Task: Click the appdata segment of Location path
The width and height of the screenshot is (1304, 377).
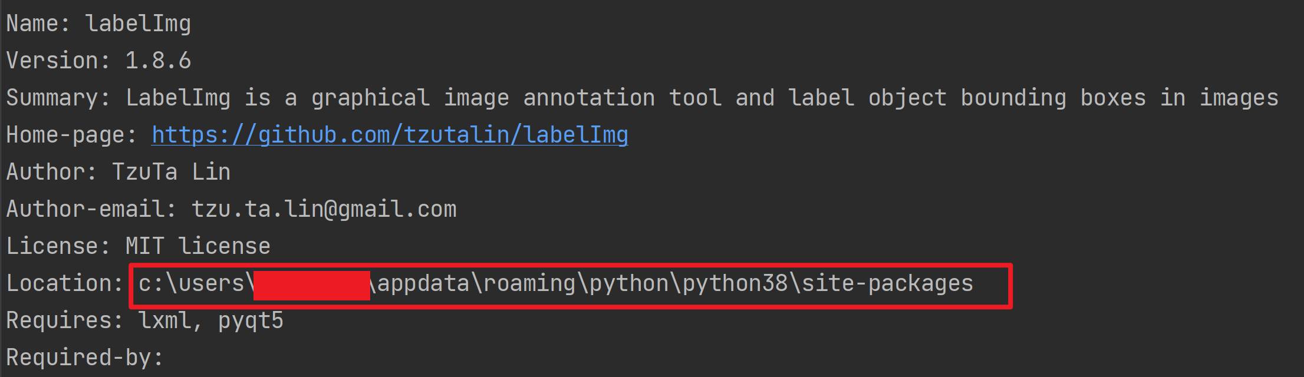Action: pos(423,283)
